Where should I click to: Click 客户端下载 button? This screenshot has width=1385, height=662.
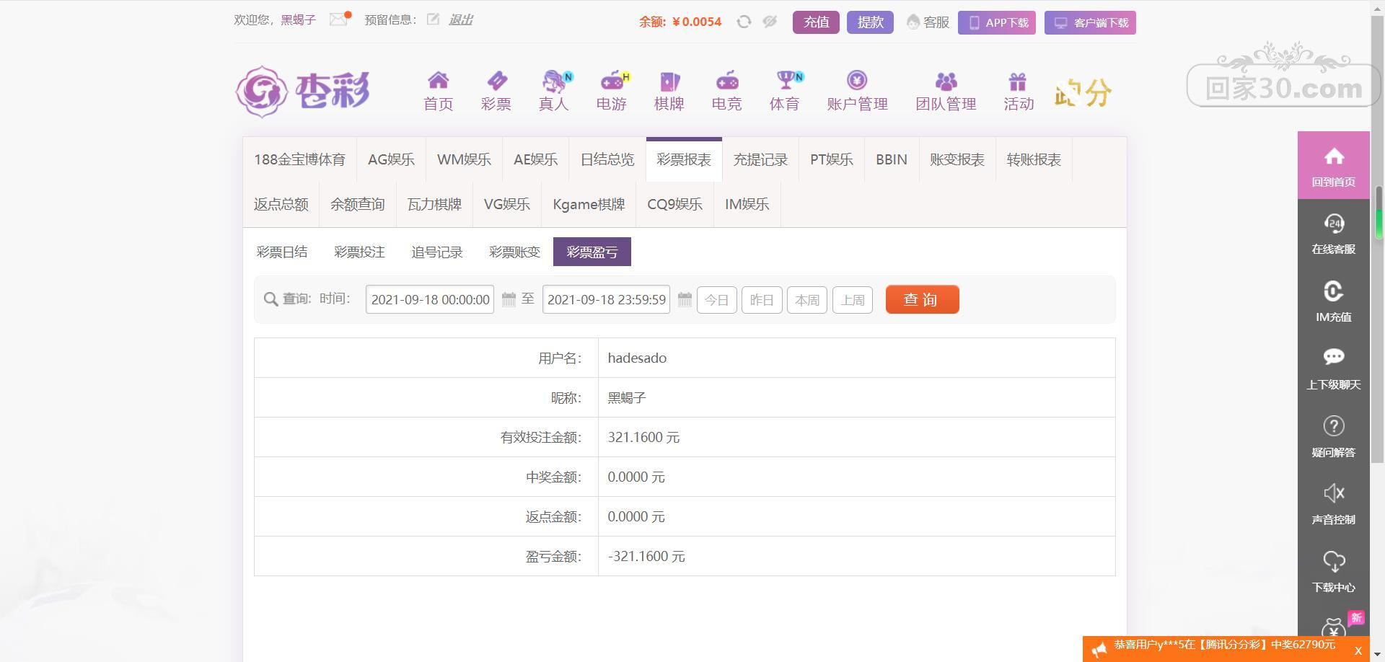point(1090,22)
